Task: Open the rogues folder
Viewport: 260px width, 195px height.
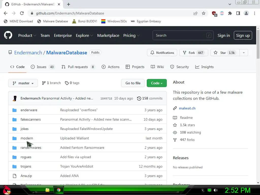Action: point(26,157)
